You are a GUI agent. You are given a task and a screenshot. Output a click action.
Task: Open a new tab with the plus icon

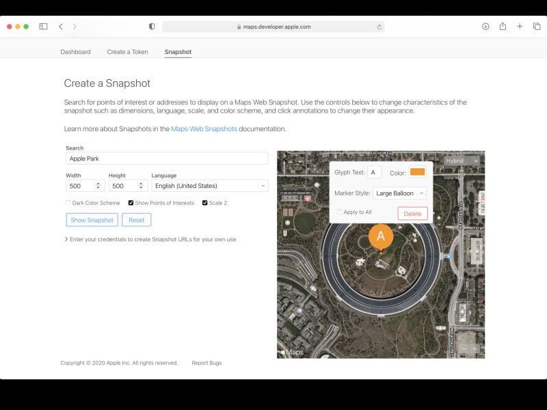coord(519,27)
